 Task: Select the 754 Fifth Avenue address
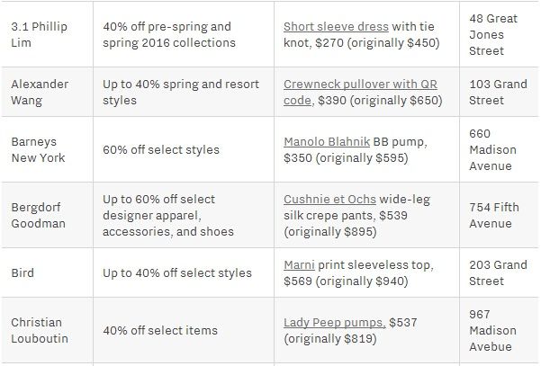coord(493,215)
